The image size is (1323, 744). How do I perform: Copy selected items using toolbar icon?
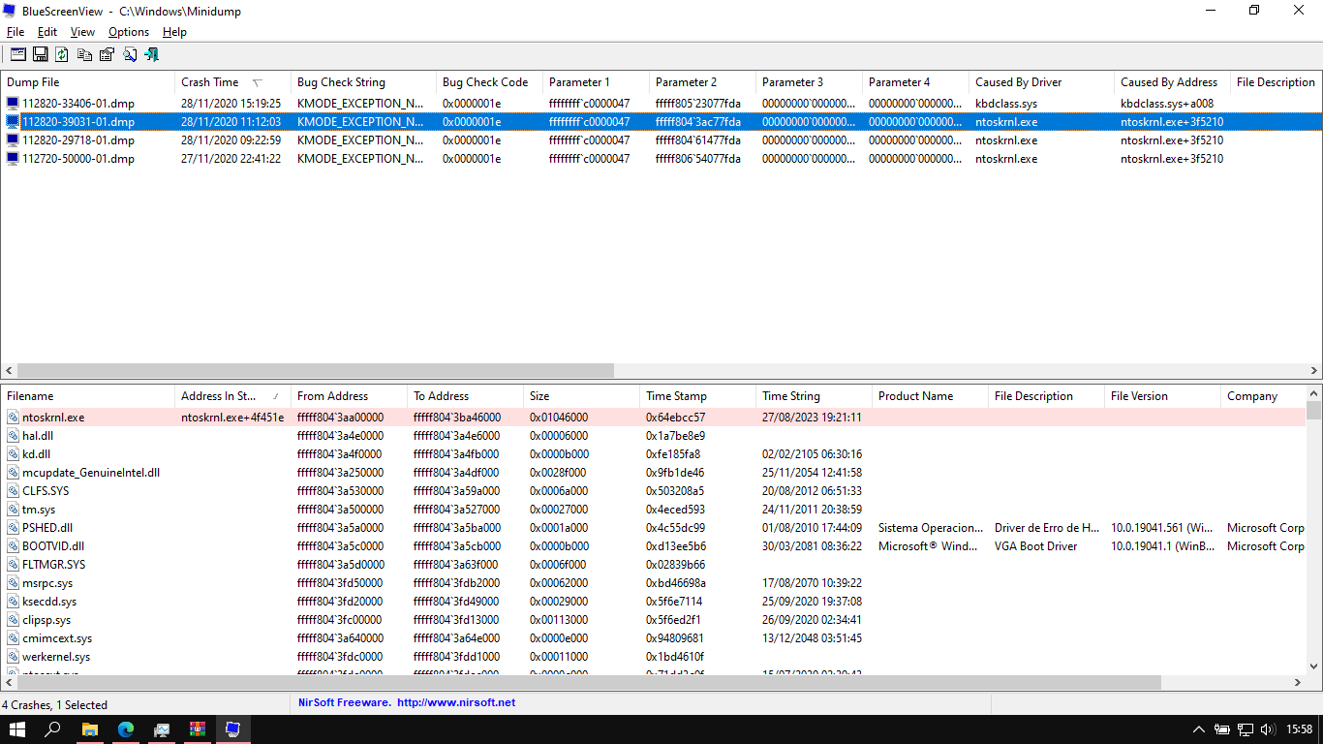tap(85, 54)
